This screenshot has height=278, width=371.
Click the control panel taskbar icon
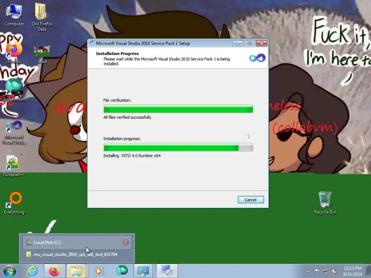[143, 271]
